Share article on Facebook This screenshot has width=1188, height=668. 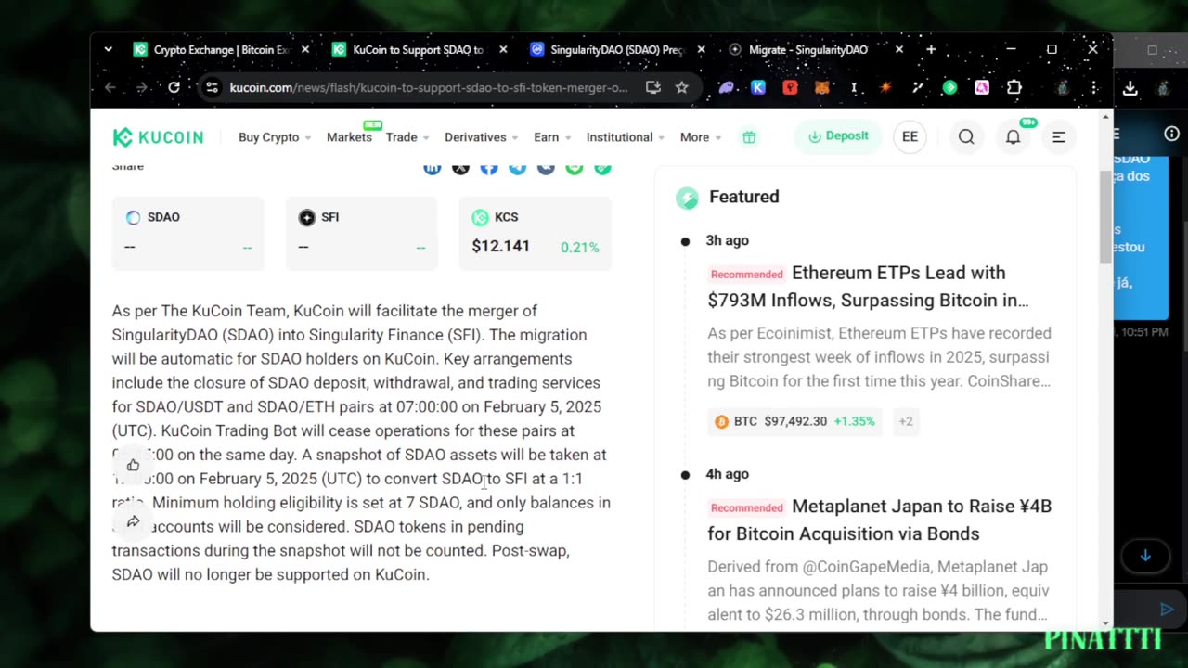[x=489, y=168]
